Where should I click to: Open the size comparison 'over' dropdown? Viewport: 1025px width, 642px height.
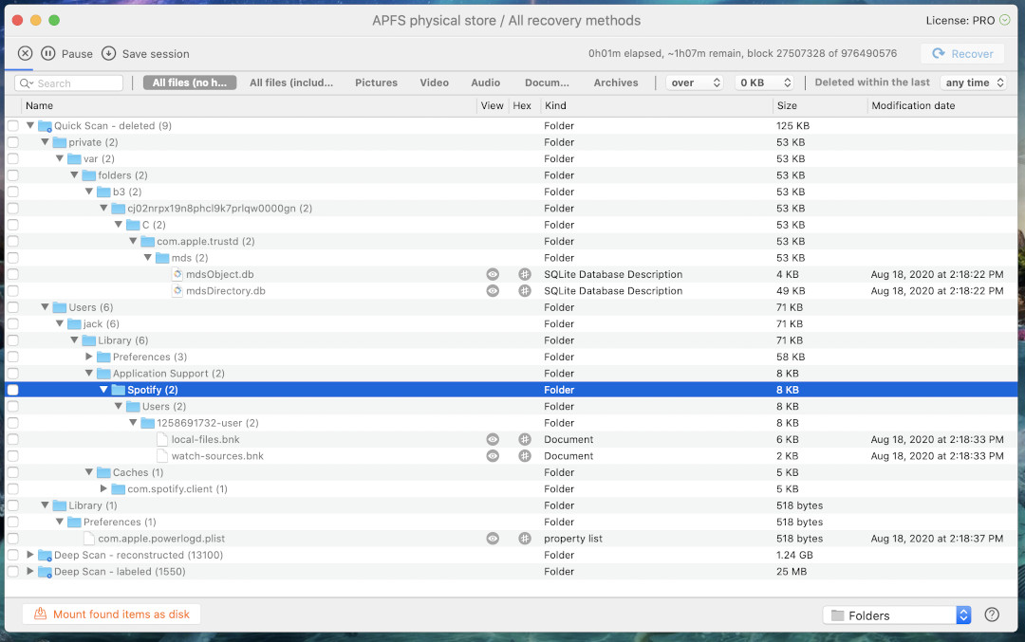click(x=695, y=83)
